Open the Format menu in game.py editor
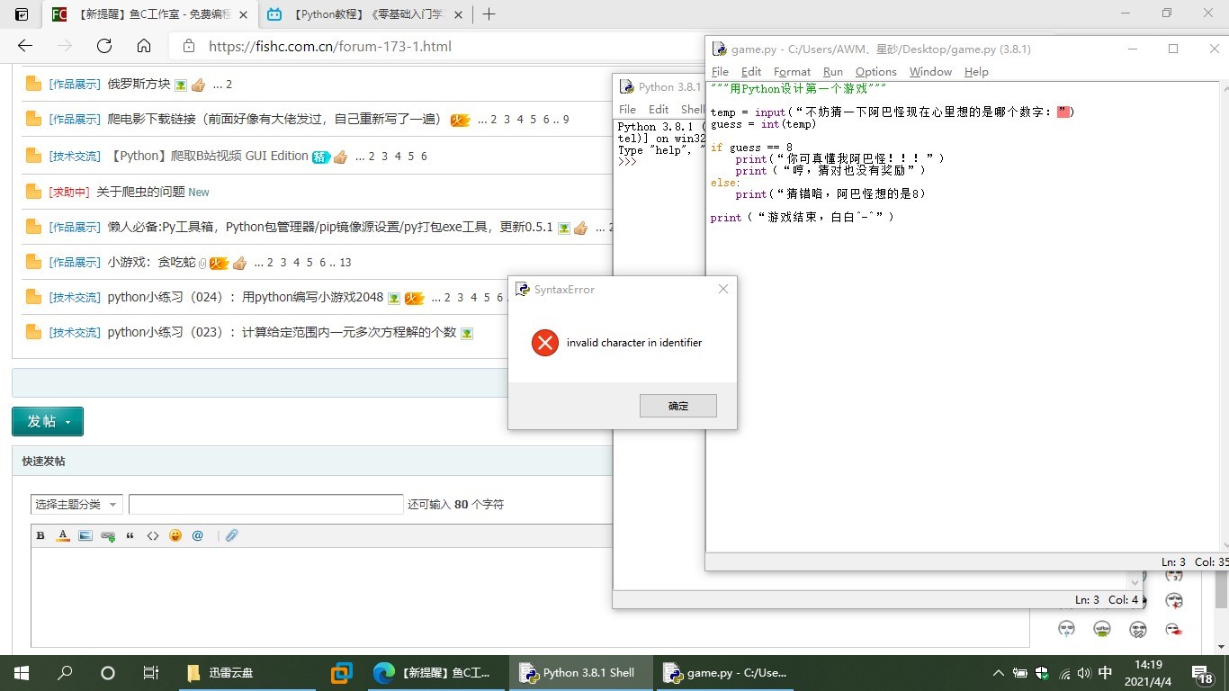 pyautogui.click(x=792, y=72)
